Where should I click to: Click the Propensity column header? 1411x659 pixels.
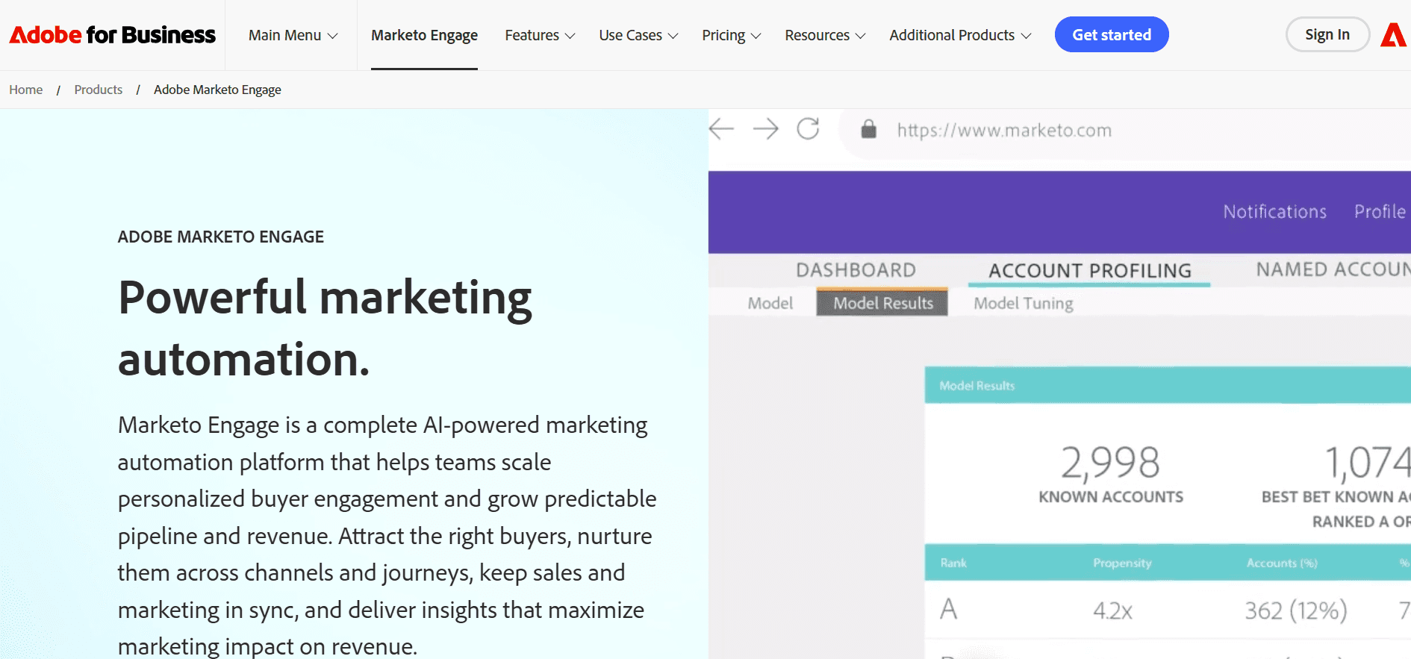(x=1122, y=563)
